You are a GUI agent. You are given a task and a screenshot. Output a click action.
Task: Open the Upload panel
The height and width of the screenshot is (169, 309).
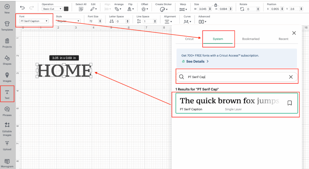coord(7,145)
